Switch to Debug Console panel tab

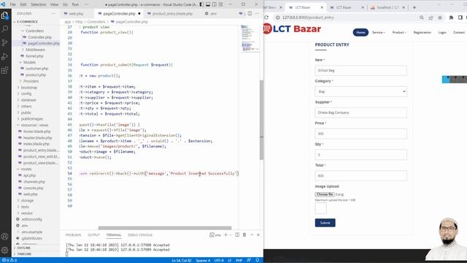[140, 235]
